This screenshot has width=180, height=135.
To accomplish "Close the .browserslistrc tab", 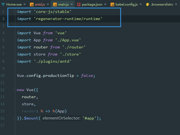I will (x=176, y=4).
